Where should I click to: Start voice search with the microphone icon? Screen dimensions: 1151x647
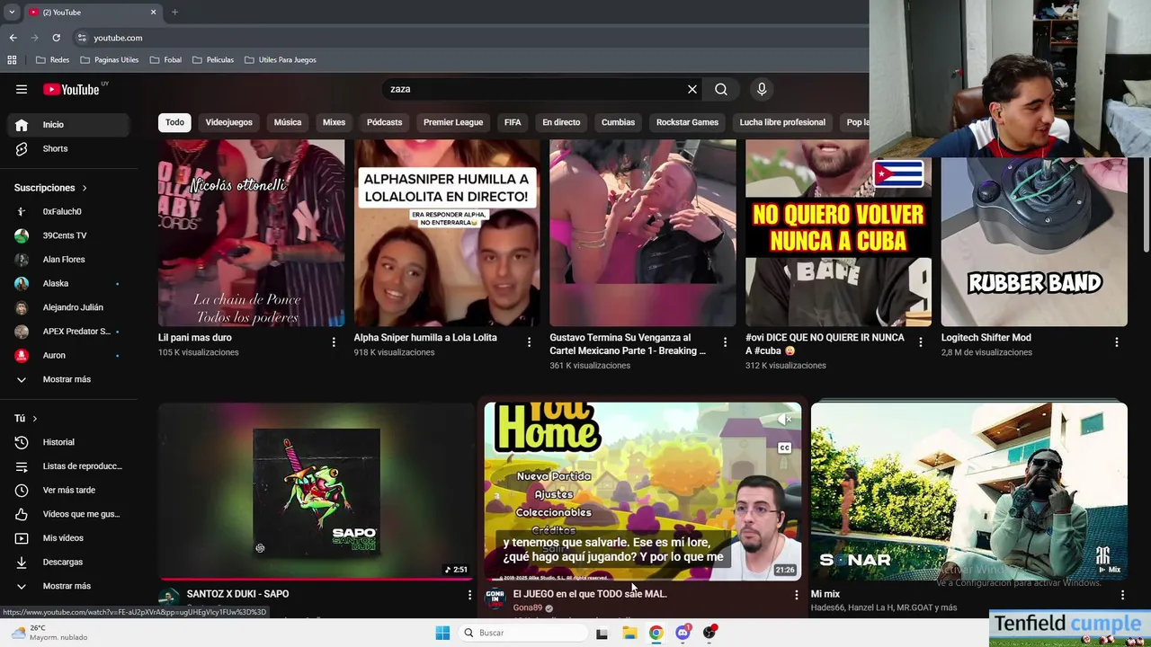click(762, 89)
